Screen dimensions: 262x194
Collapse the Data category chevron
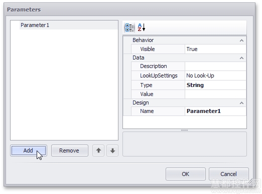click(241, 58)
